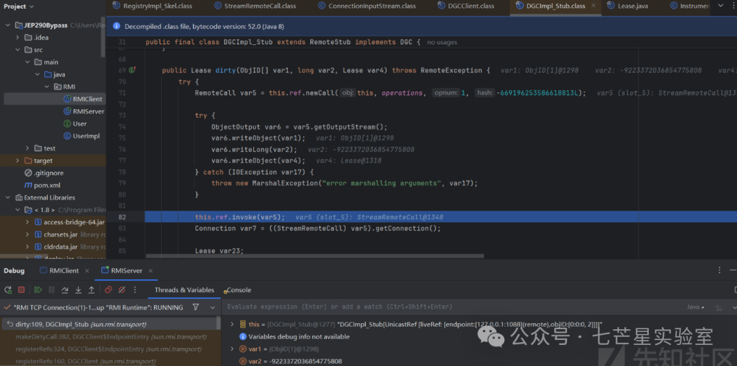
Task: Open the DGCClient.class editor tab
Action: (466, 6)
